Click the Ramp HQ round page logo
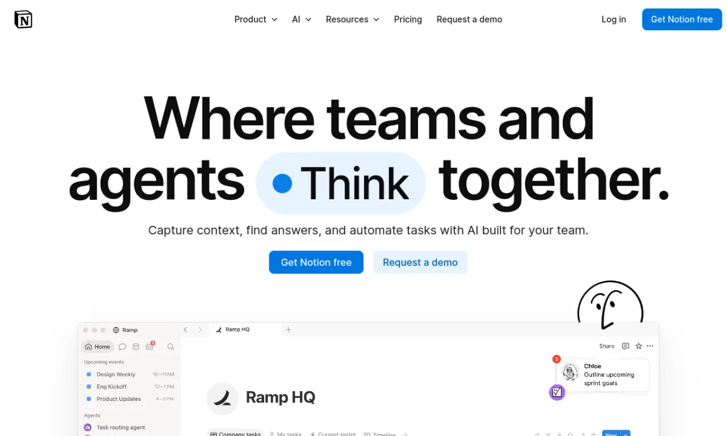 pos(223,398)
